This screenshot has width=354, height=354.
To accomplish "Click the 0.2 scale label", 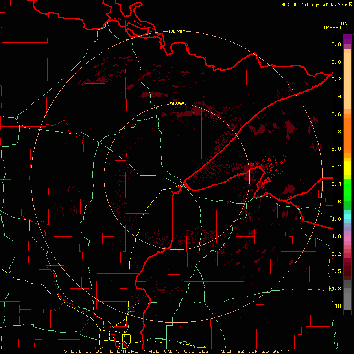I will tap(336, 254).
